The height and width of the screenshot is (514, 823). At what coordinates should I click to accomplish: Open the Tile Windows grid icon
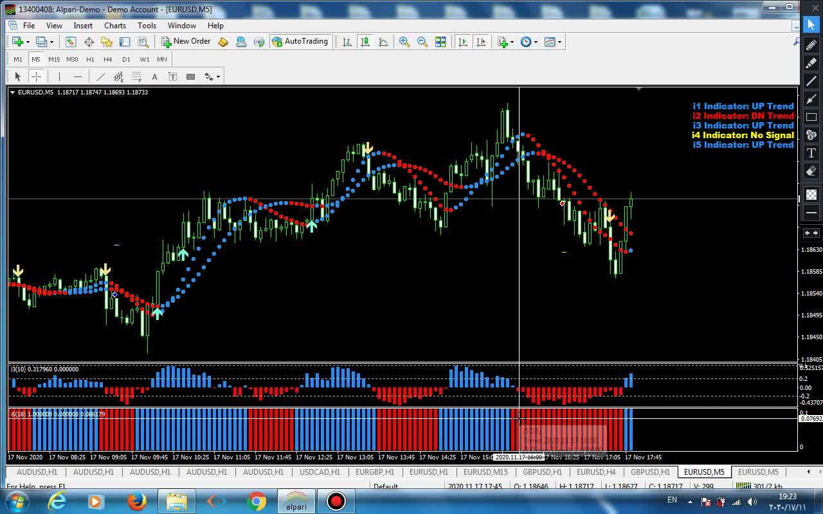click(x=440, y=42)
